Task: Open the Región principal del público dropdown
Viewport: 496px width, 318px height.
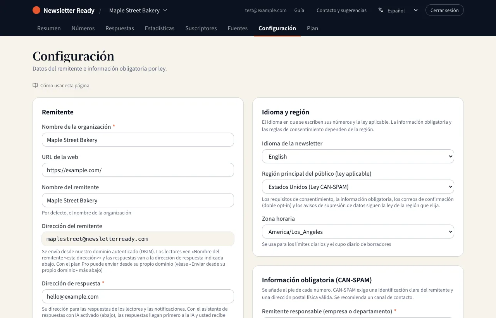Action: coord(358,187)
